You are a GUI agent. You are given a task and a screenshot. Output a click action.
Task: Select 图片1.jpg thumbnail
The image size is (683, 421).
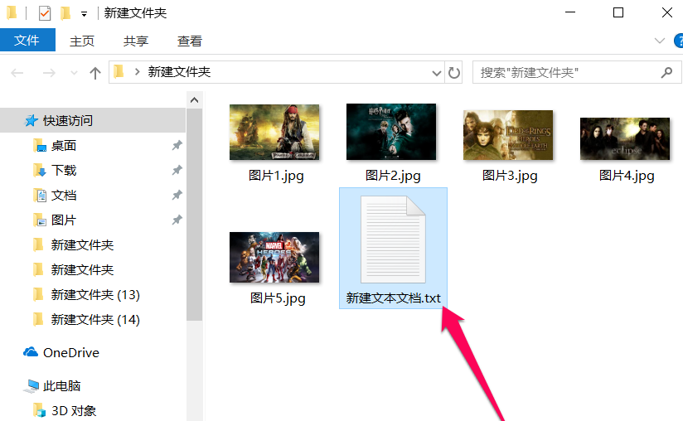274,133
